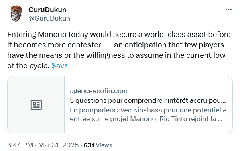Open the GuruDukun display name profile
Viewport: 240px width, 151px height.
pyautogui.click(x=47, y=10)
